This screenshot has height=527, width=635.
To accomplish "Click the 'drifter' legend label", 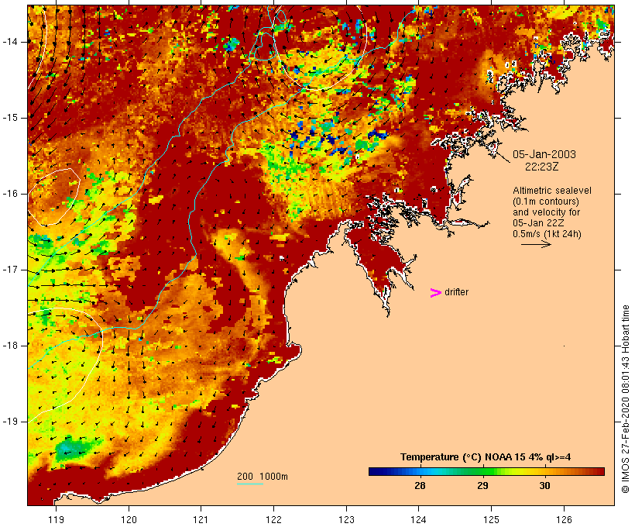I will (456, 292).
